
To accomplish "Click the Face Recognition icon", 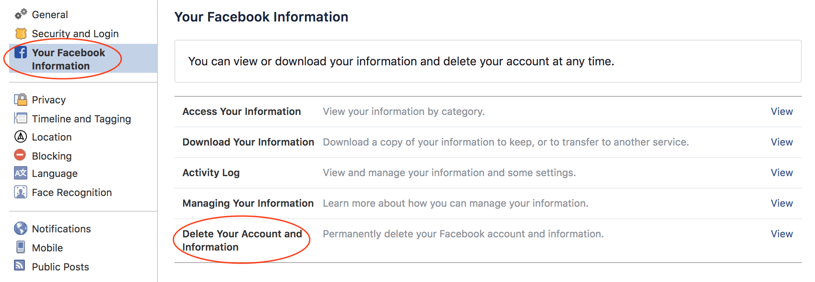I will tap(20, 192).
